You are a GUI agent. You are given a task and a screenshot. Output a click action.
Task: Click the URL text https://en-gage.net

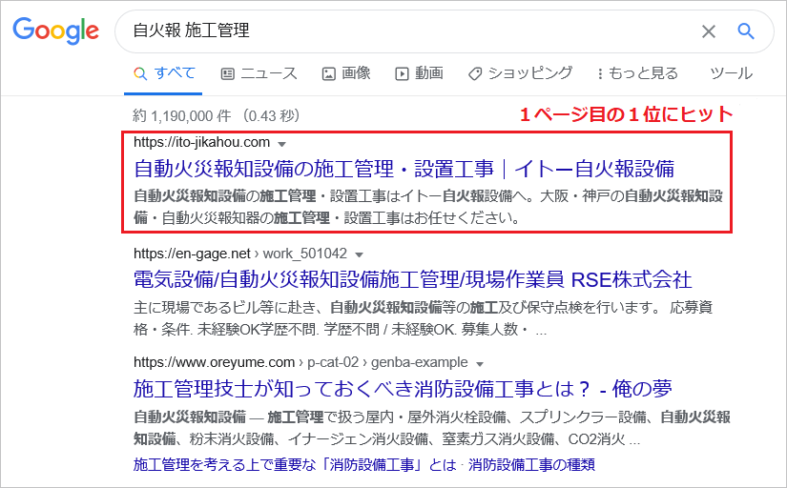192,254
